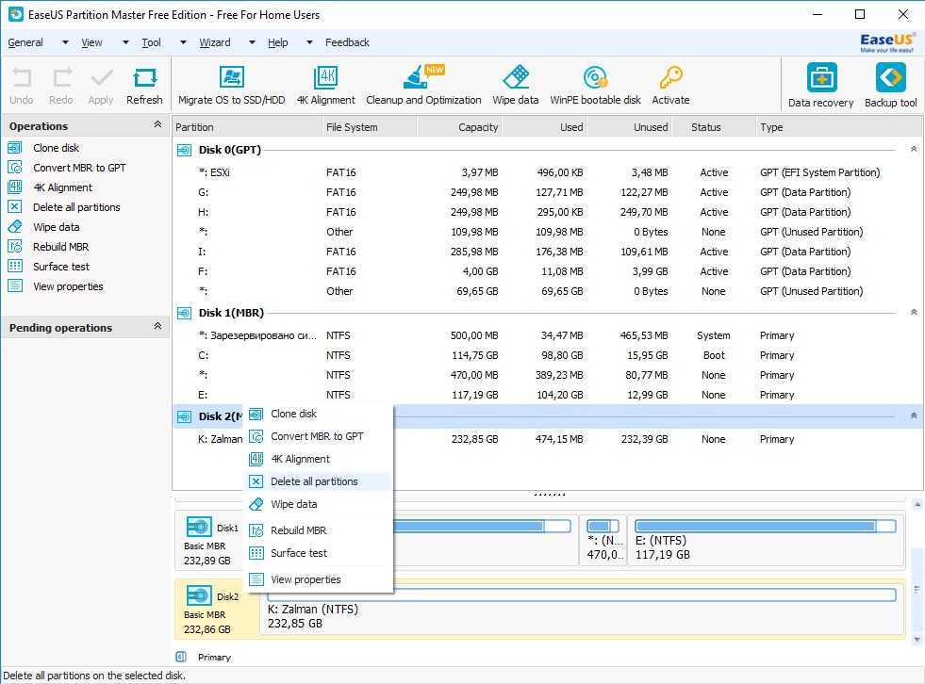
Task: Select Rebuild MBR from context menu
Action: (298, 530)
